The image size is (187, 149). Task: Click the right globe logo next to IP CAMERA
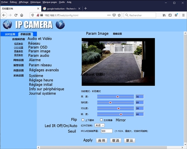tap(60, 24)
